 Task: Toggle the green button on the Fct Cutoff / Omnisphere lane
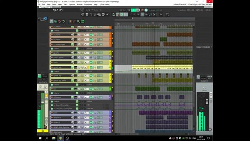click(77, 109)
